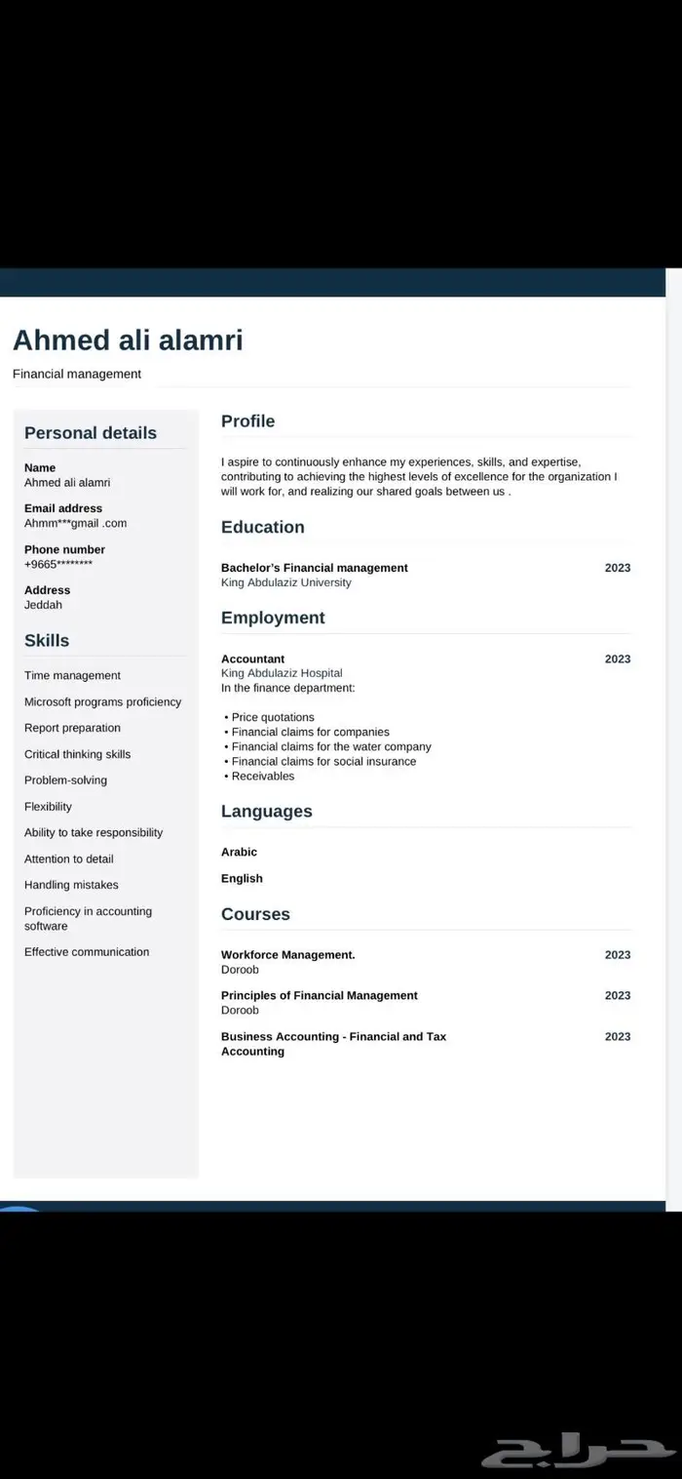Click King Abdulaziz University text
Viewport: 682px width, 1479px height.
pos(285,582)
